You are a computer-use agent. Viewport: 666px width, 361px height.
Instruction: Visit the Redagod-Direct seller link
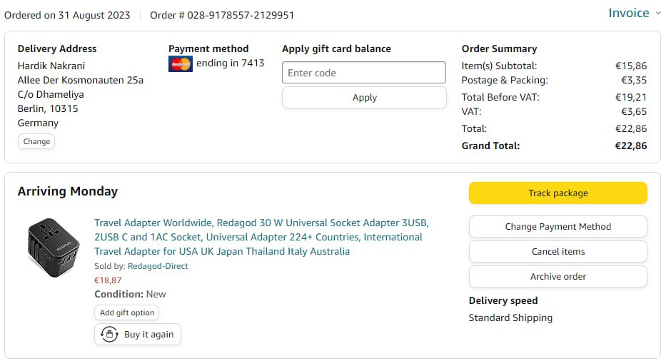[158, 266]
